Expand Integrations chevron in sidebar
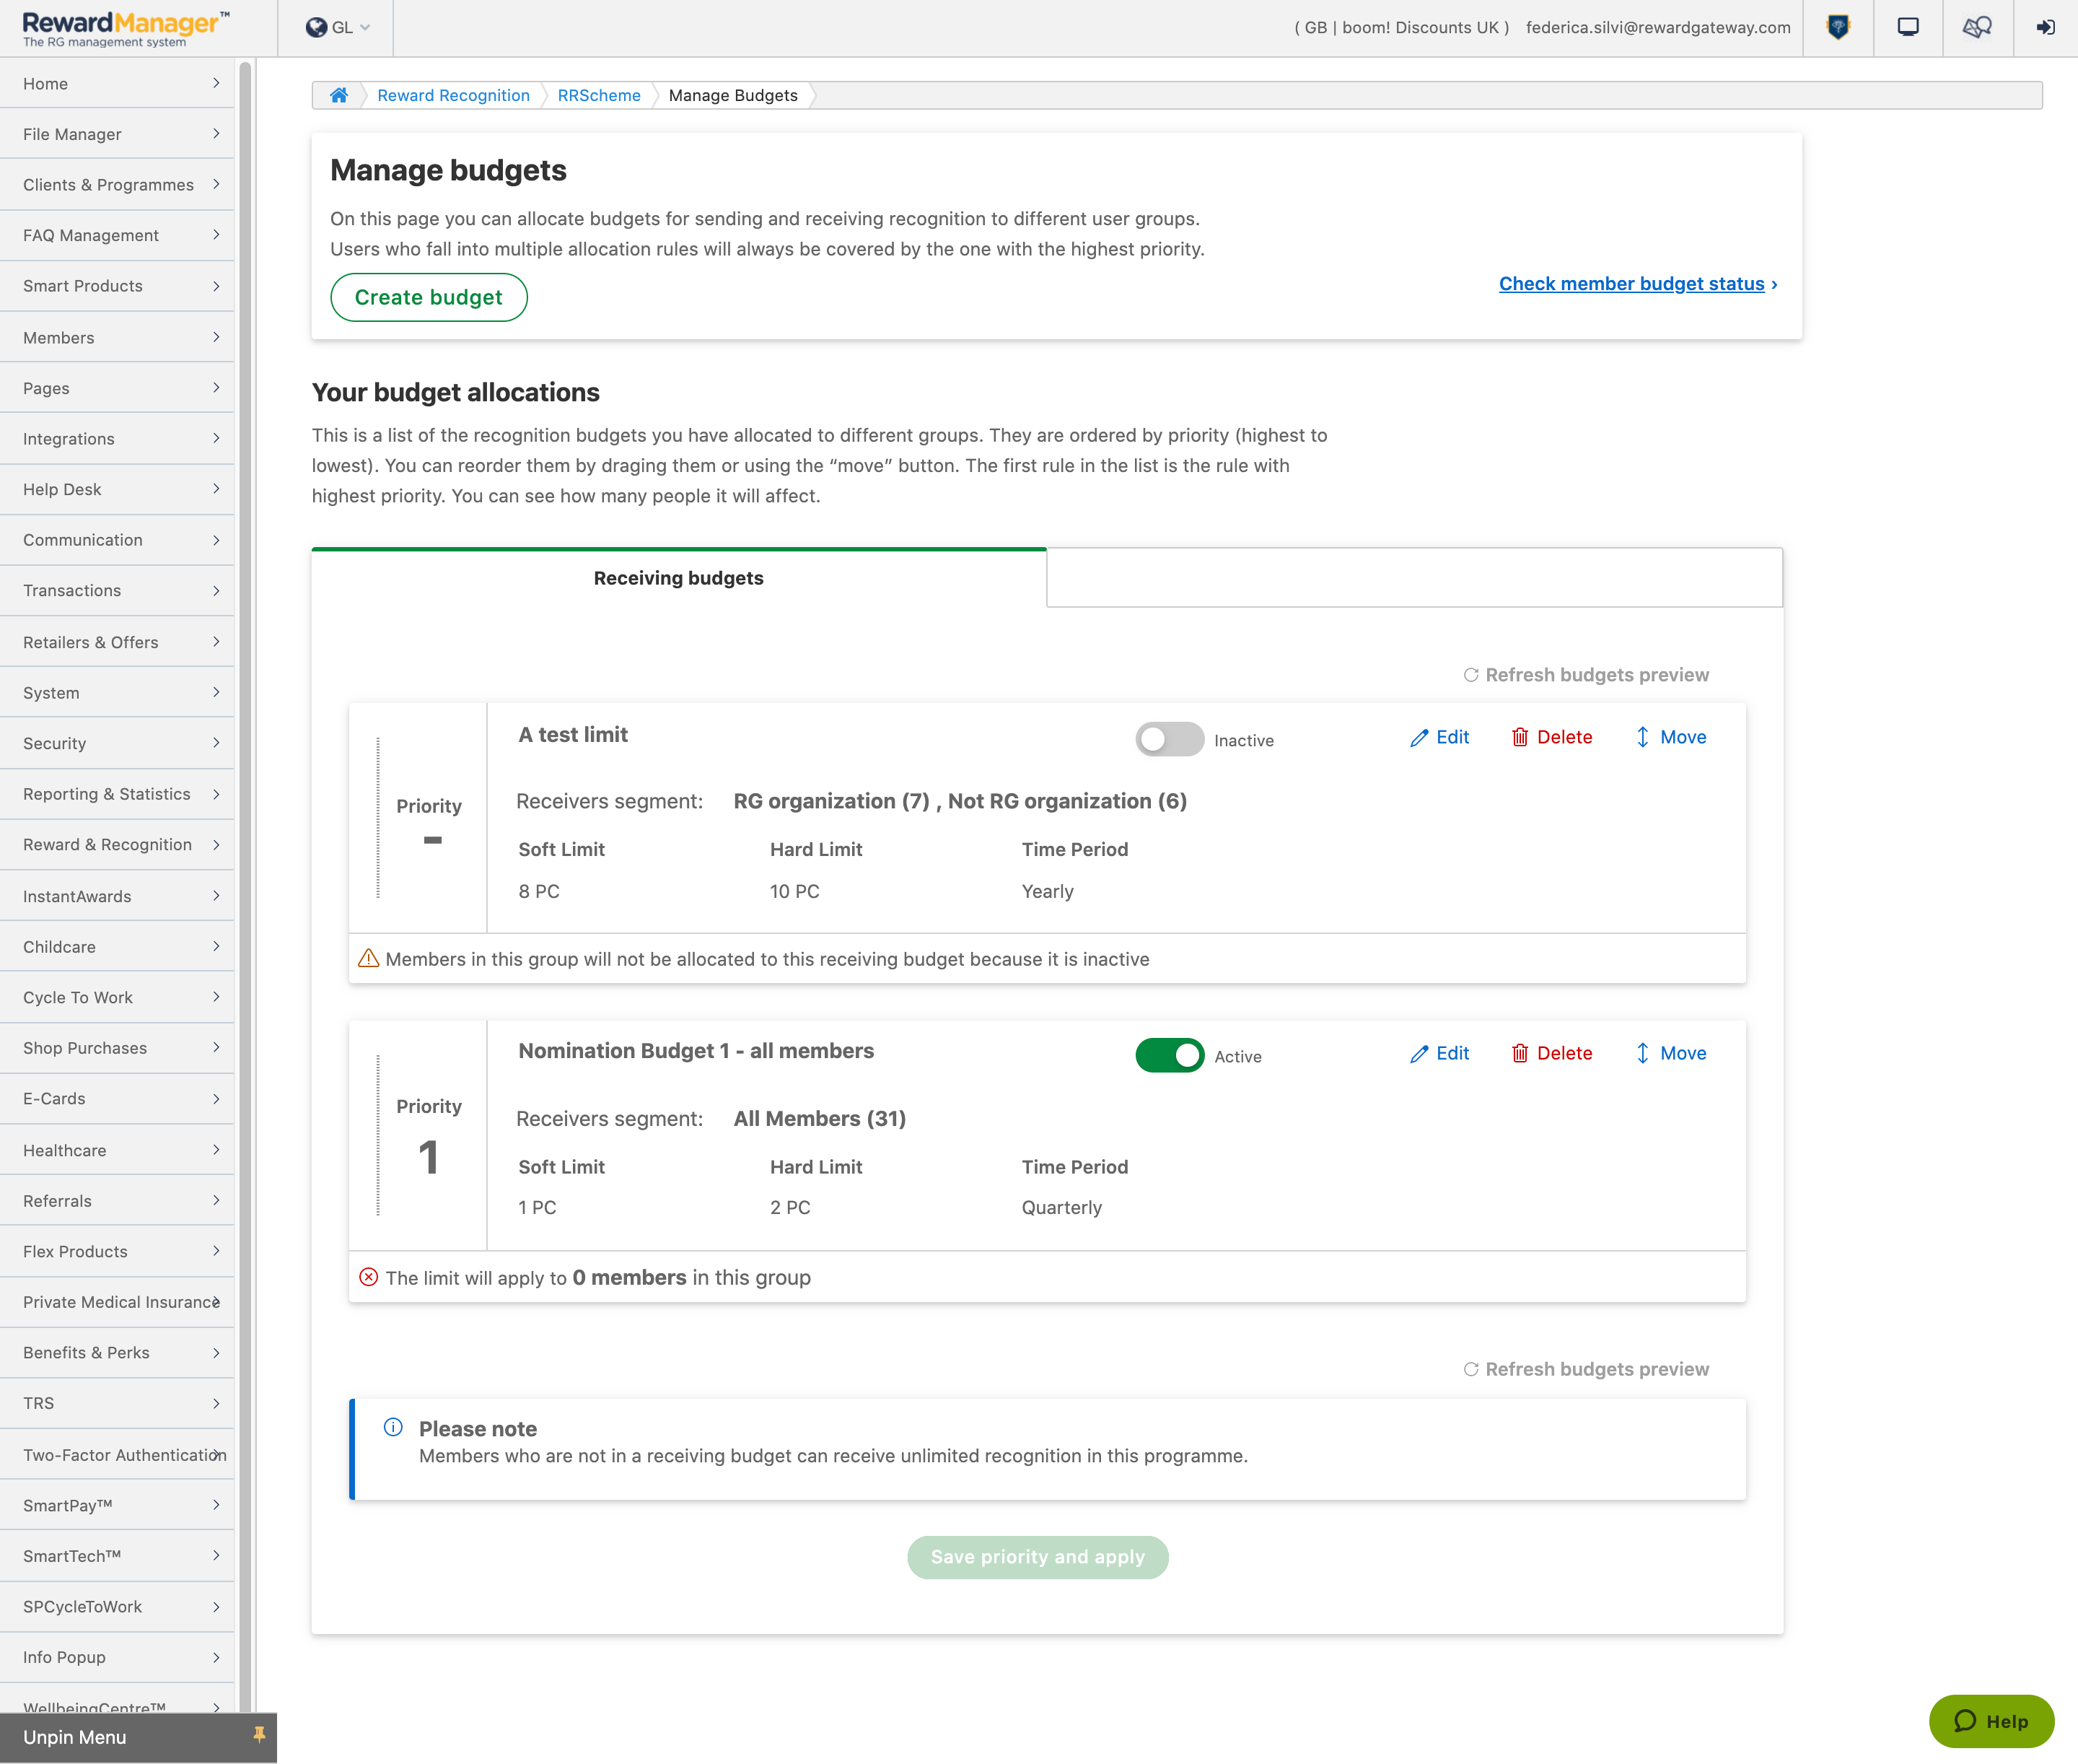This screenshot has height=1764, width=2078. 216,438
